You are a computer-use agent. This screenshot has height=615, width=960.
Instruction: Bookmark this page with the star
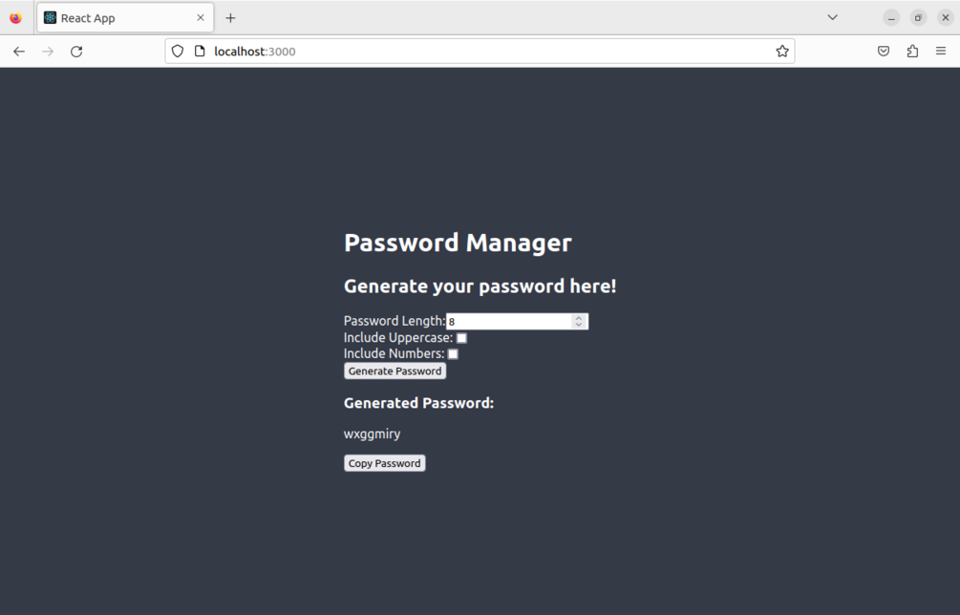[x=782, y=52]
